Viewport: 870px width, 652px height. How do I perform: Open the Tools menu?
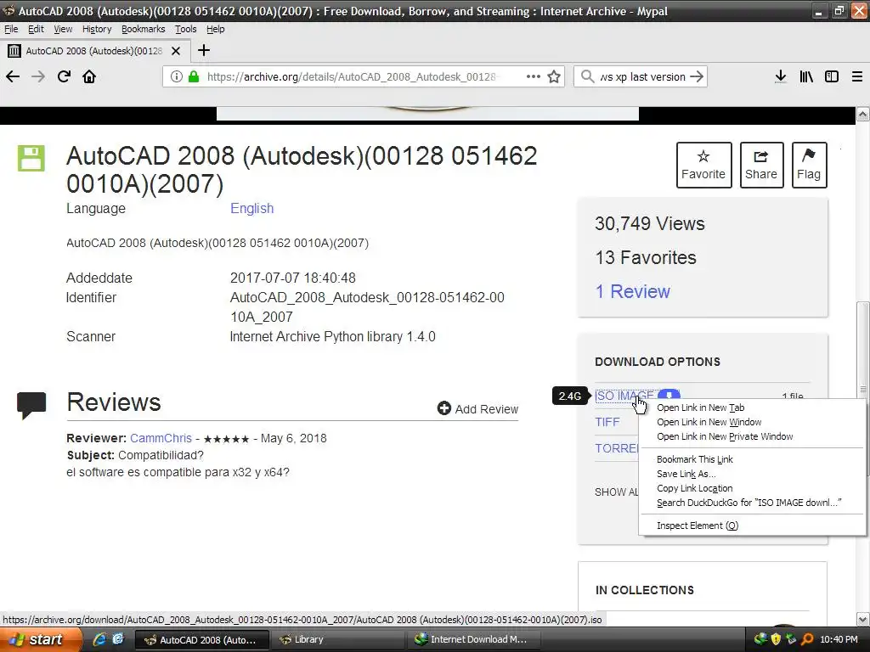click(185, 29)
